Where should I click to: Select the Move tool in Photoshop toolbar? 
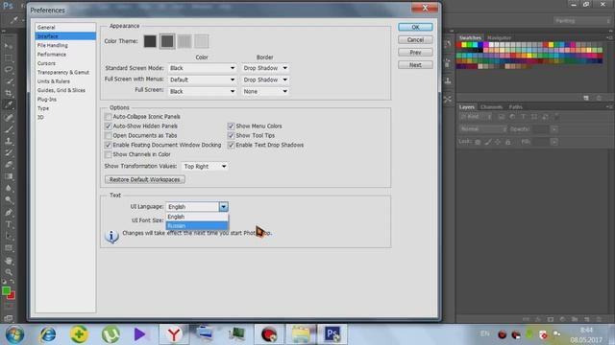click(x=9, y=46)
